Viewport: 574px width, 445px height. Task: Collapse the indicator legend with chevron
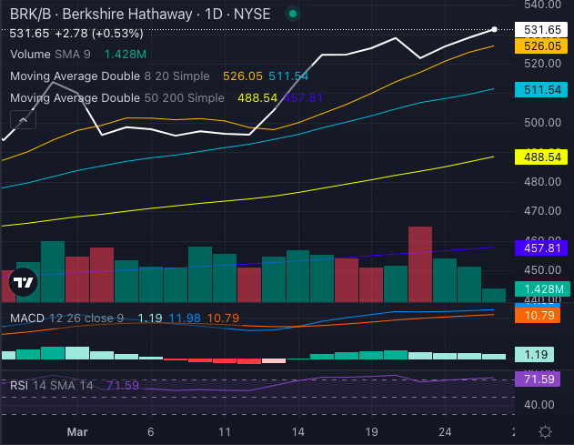click(x=22, y=119)
